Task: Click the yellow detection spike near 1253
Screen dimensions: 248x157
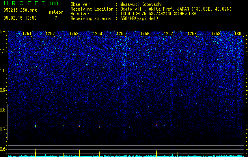Action: point(79,153)
